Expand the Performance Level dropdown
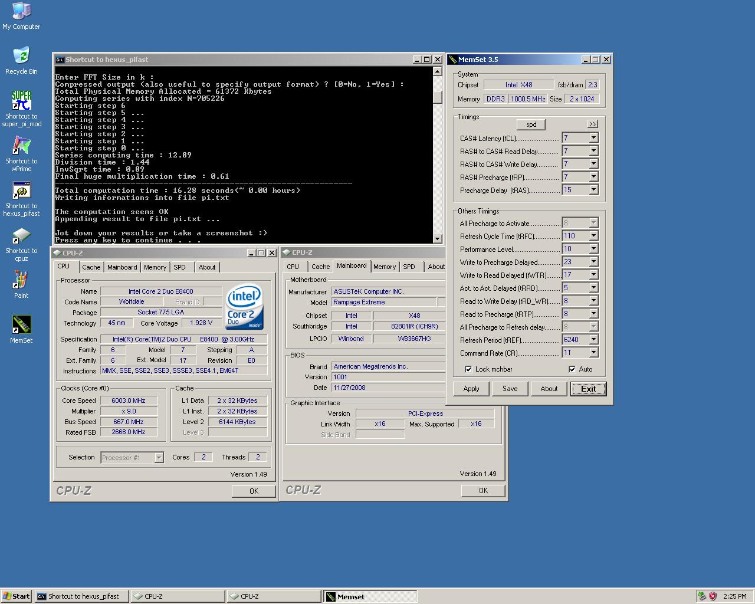The width and height of the screenshot is (755, 604). (x=593, y=249)
